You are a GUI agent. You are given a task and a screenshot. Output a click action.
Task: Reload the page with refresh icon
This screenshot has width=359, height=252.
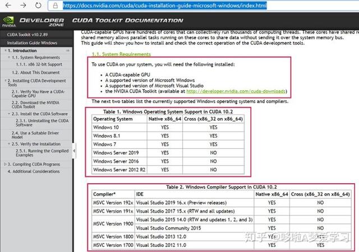click(x=38, y=5)
